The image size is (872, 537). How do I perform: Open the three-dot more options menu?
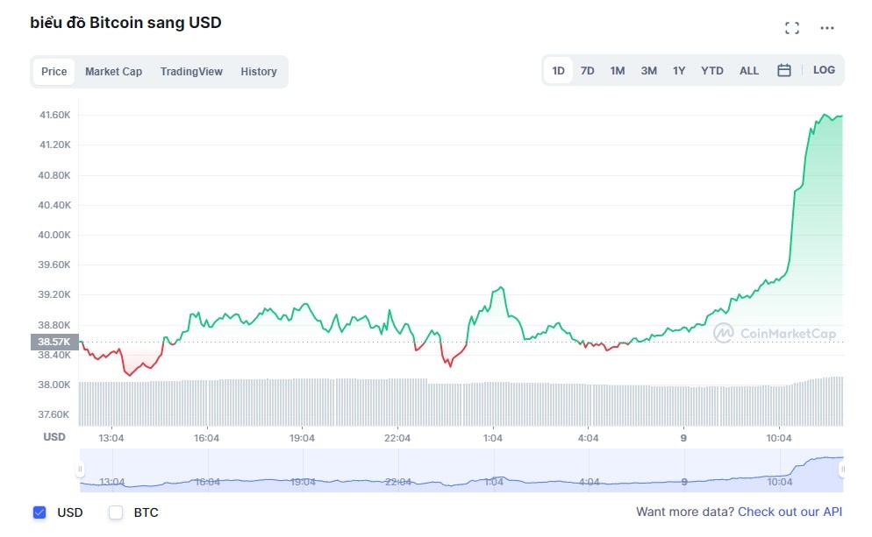tap(826, 27)
